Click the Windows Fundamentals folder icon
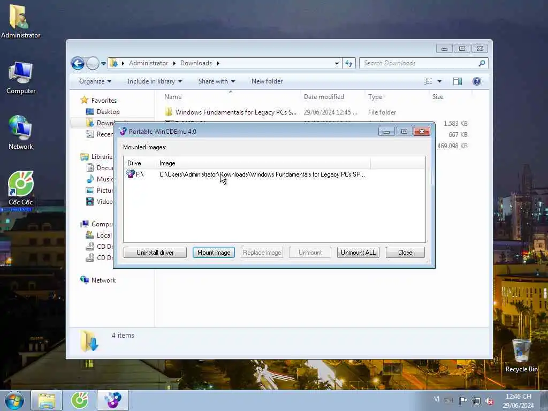 (169, 112)
